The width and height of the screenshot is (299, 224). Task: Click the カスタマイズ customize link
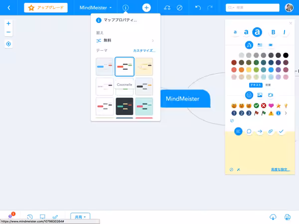[x=144, y=50]
